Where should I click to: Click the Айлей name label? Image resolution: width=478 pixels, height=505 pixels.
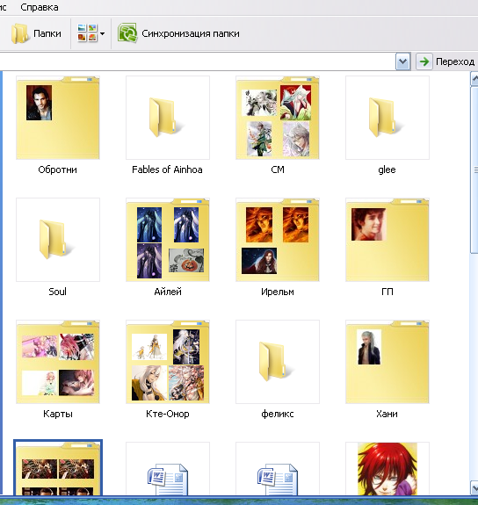[168, 292]
